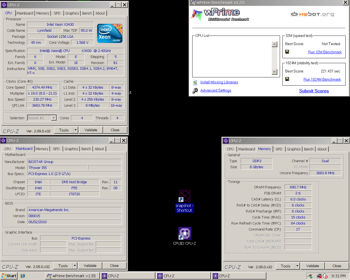
Task: Click Validate in CPU-Z Mainboard window
Action: (90, 266)
